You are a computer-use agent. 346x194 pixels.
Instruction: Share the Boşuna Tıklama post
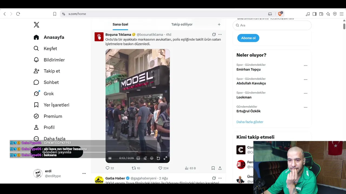point(220,168)
